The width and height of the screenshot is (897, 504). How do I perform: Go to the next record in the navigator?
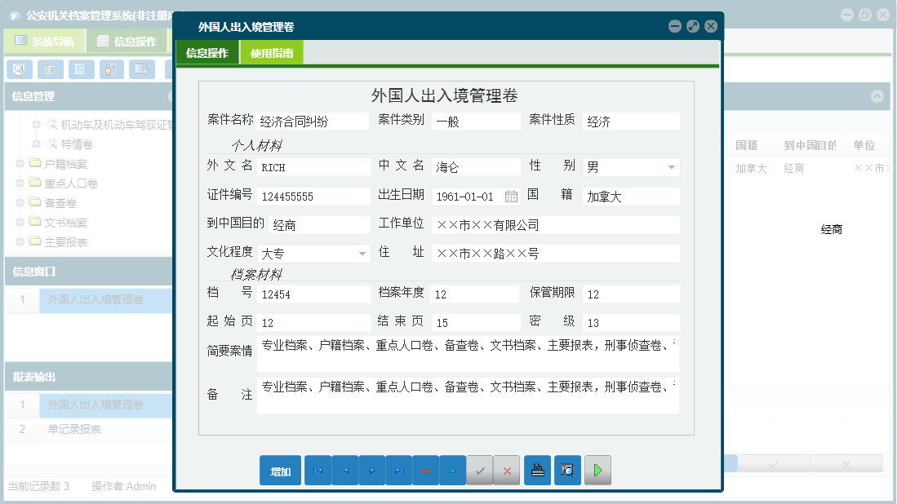pyautogui.click(x=372, y=471)
